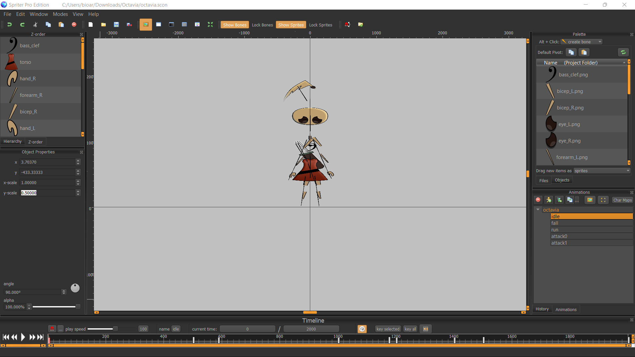Image resolution: width=635 pixels, height=357 pixels.
Task: Paste default pivot icon in Palette
Action: 584,52
